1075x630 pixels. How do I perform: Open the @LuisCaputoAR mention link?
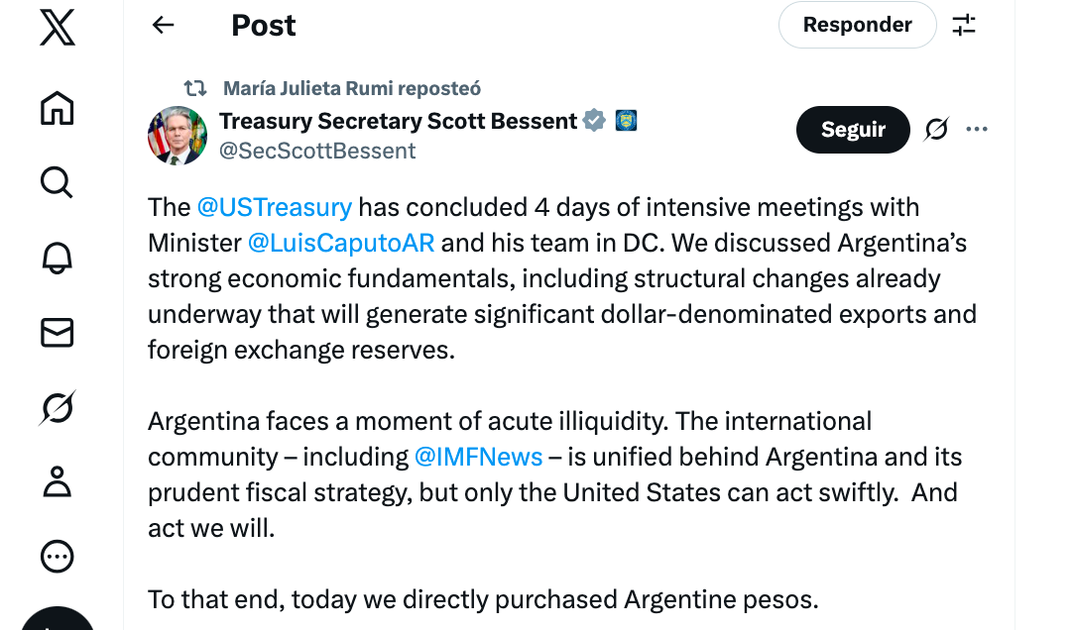(x=341, y=243)
